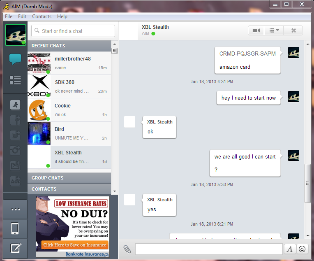Add Twitter account via sidebar icon
314x261 pixels.
[15, 135]
